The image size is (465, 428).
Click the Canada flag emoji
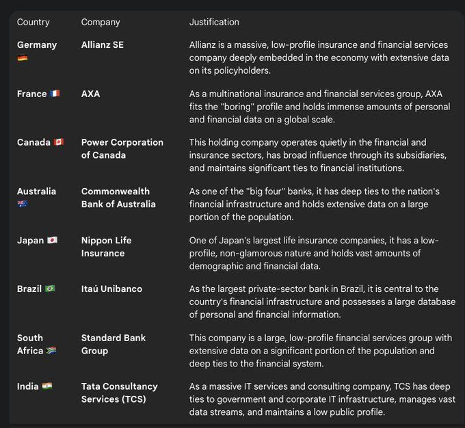pos(59,142)
